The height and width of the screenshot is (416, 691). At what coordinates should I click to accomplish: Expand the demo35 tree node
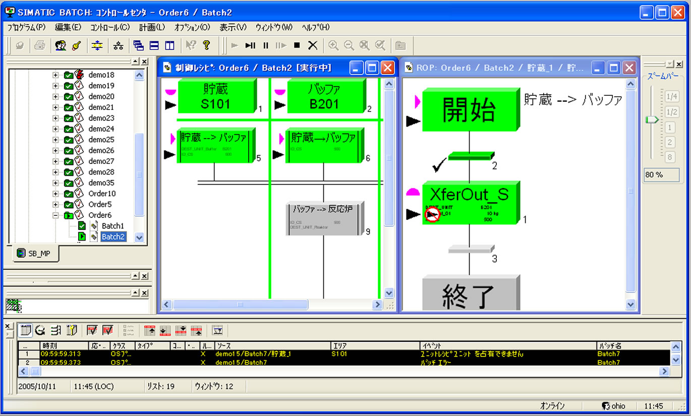(55, 183)
